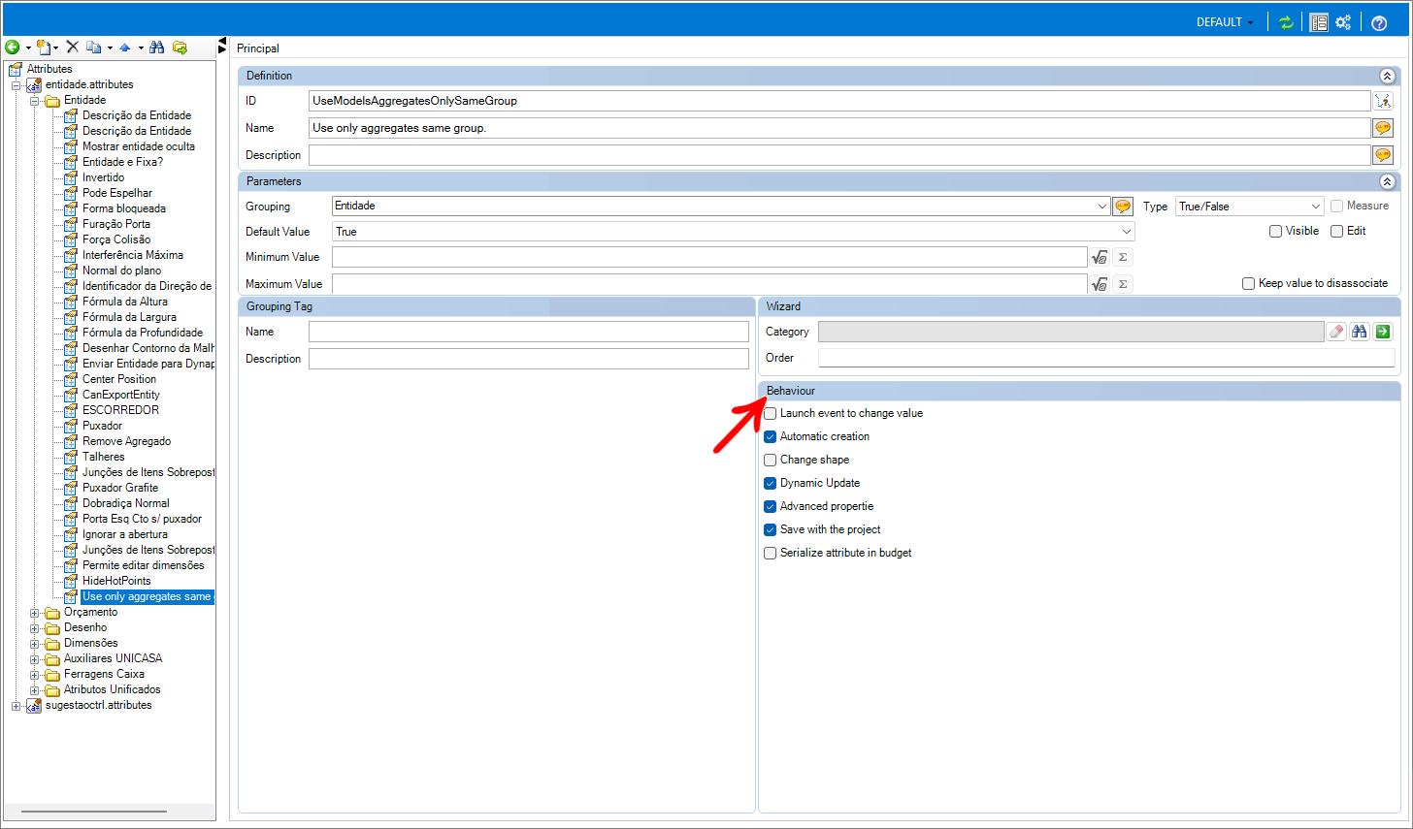Click the delete X icon in tree toolbar

[73, 48]
